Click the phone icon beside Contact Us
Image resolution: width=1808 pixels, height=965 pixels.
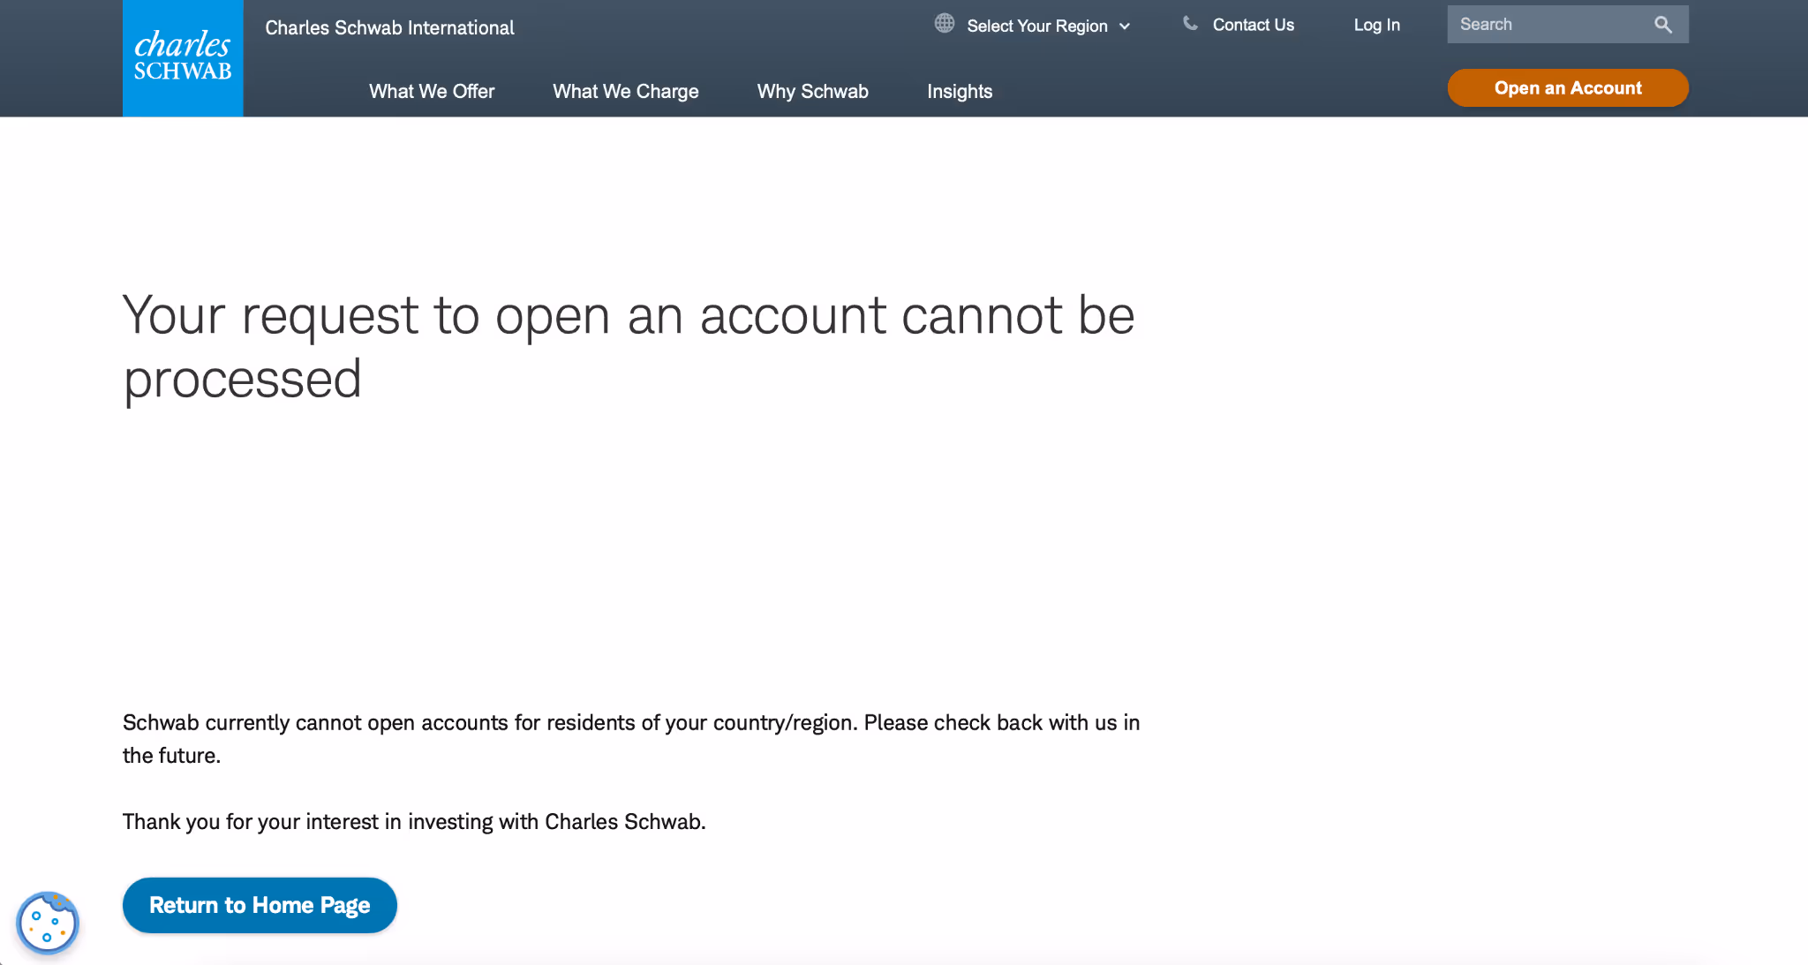coord(1190,24)
